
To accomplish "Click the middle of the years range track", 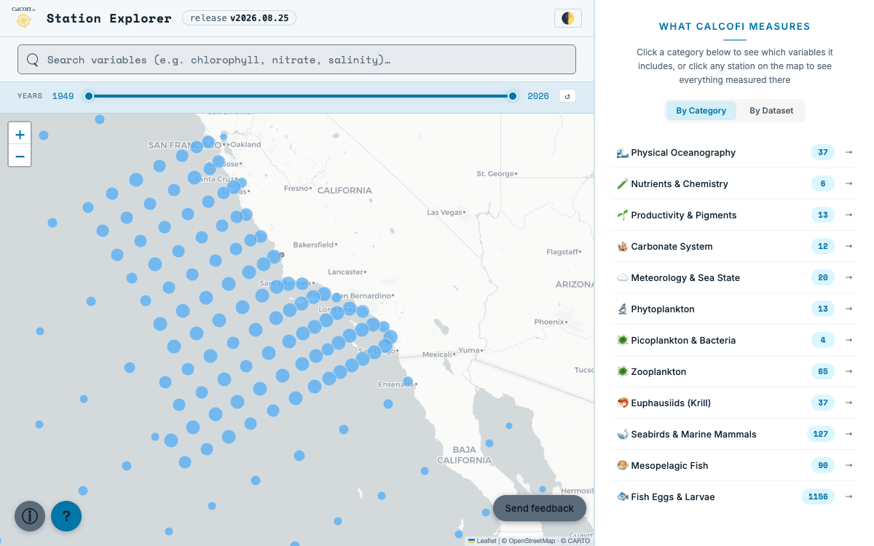I will click(301, 96).
